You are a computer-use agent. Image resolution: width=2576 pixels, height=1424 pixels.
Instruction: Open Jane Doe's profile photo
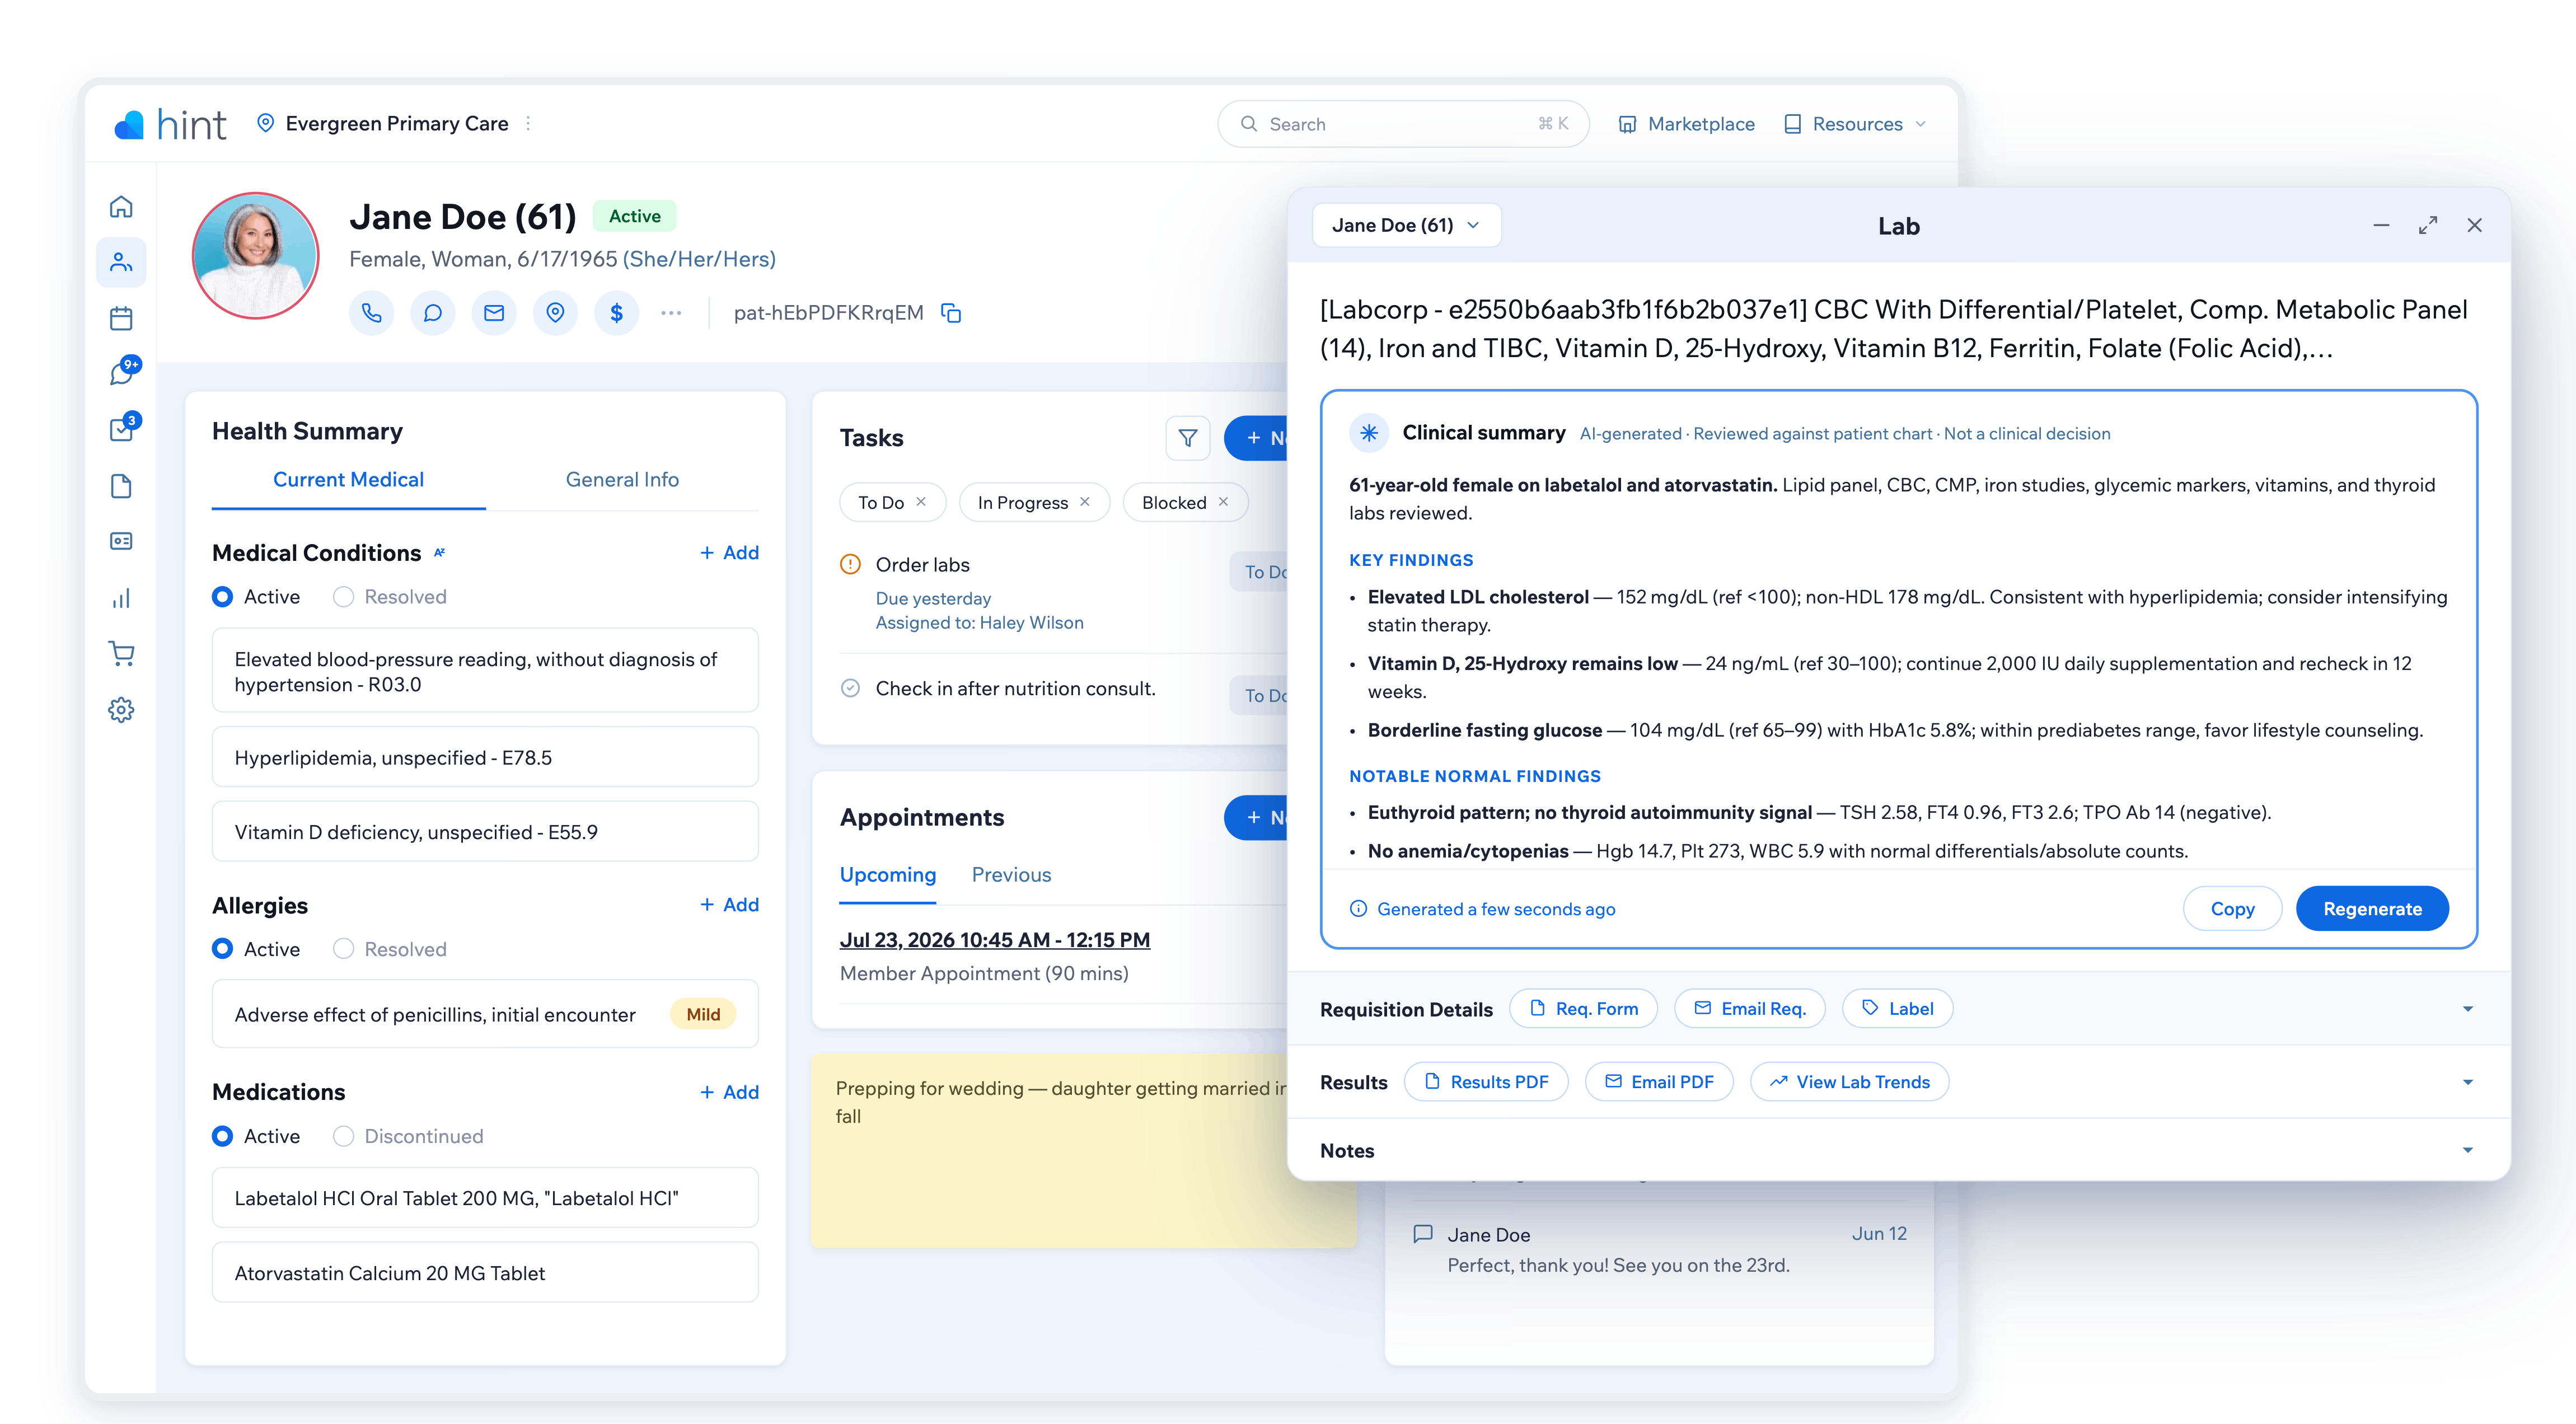(255, 256)
